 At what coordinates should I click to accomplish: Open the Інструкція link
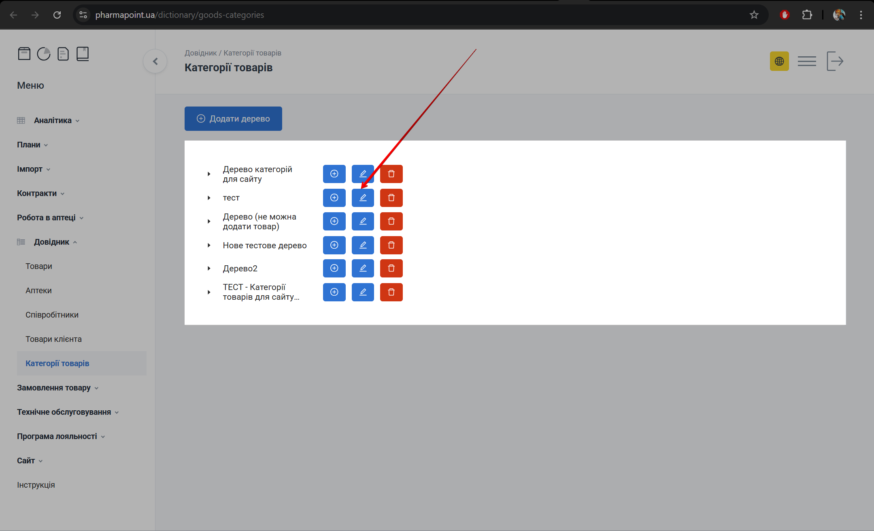point(36,485)
